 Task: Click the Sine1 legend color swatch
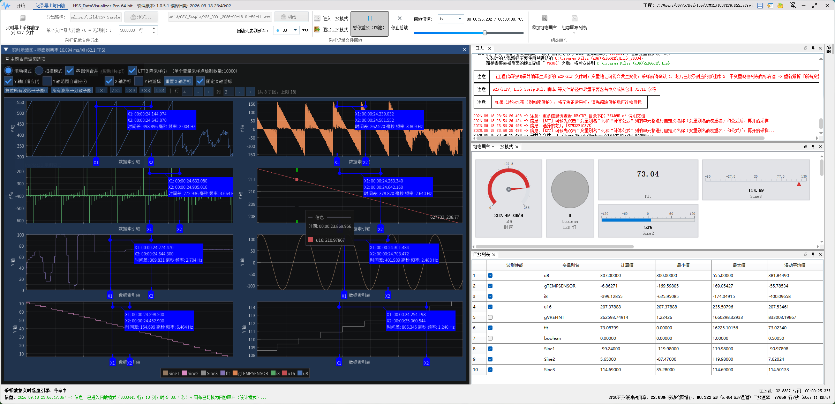coord(165,373)
